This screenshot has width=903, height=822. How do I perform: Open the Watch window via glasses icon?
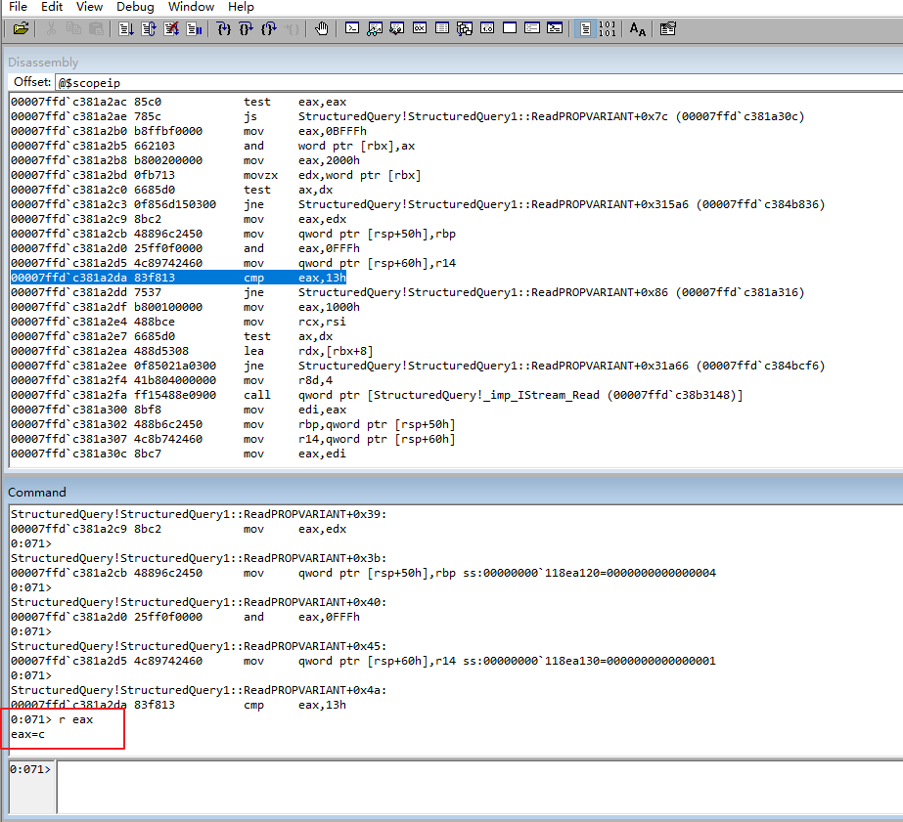pyautogui.click(x=375, y=28)
